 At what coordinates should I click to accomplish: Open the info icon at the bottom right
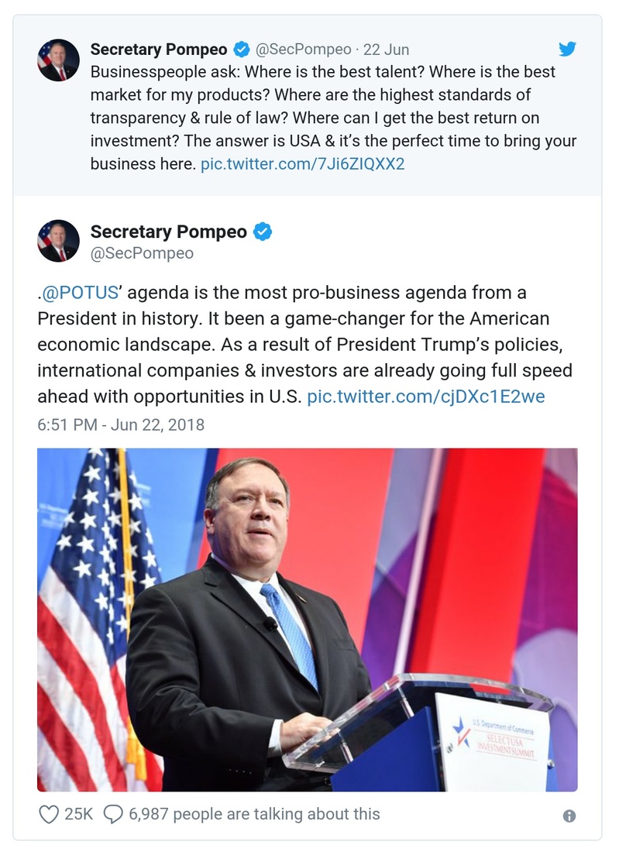coord(571,814)
